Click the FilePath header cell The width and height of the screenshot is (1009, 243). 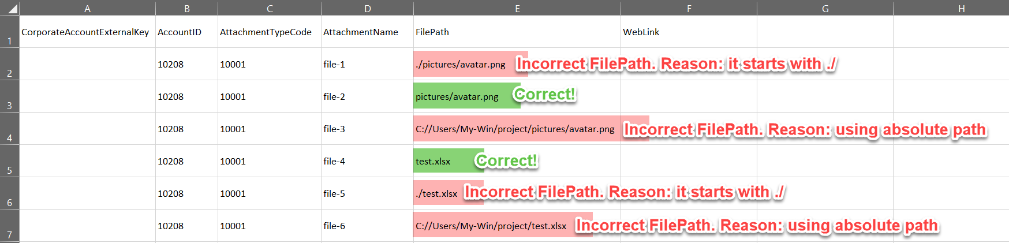(517, 32)
